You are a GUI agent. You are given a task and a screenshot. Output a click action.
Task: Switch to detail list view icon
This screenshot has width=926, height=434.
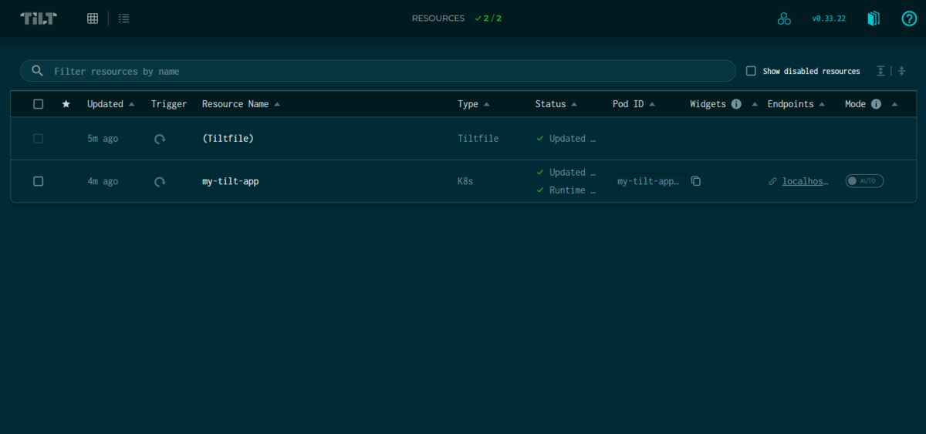tap(123, 19)
